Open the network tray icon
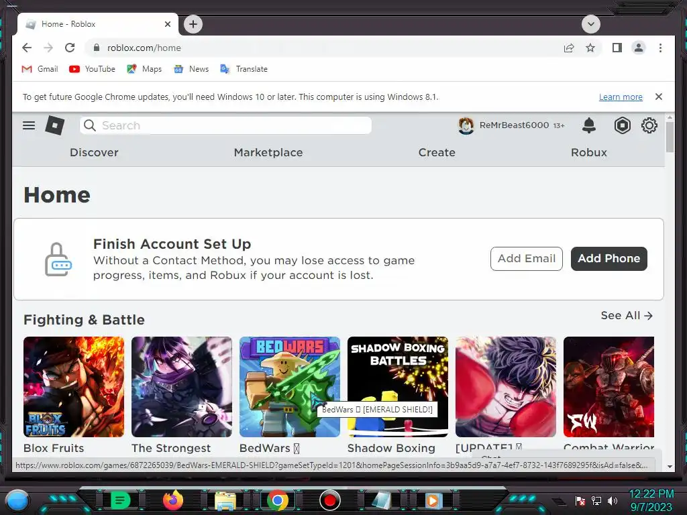This screenshot has width=687, height=515. [x=596, y=500]
